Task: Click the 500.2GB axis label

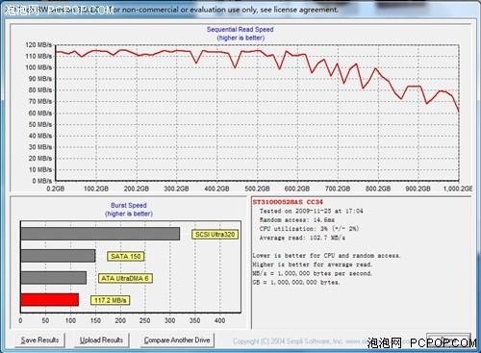Action: coord(257,189)
